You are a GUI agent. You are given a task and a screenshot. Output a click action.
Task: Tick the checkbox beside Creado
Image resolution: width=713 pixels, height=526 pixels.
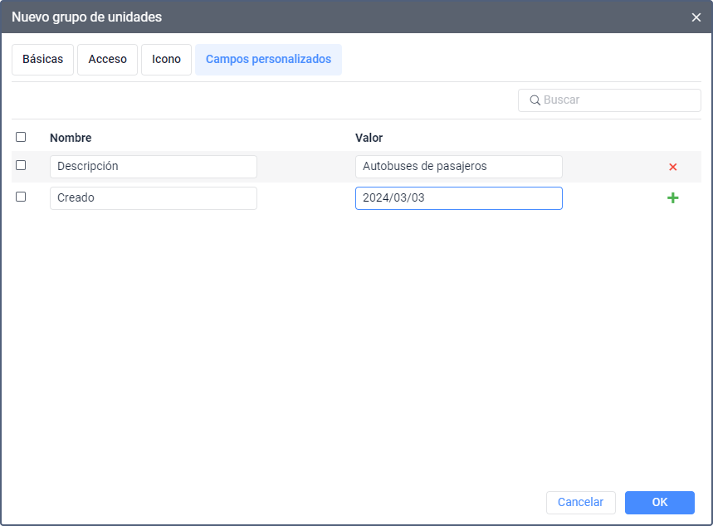coord(21,197)
